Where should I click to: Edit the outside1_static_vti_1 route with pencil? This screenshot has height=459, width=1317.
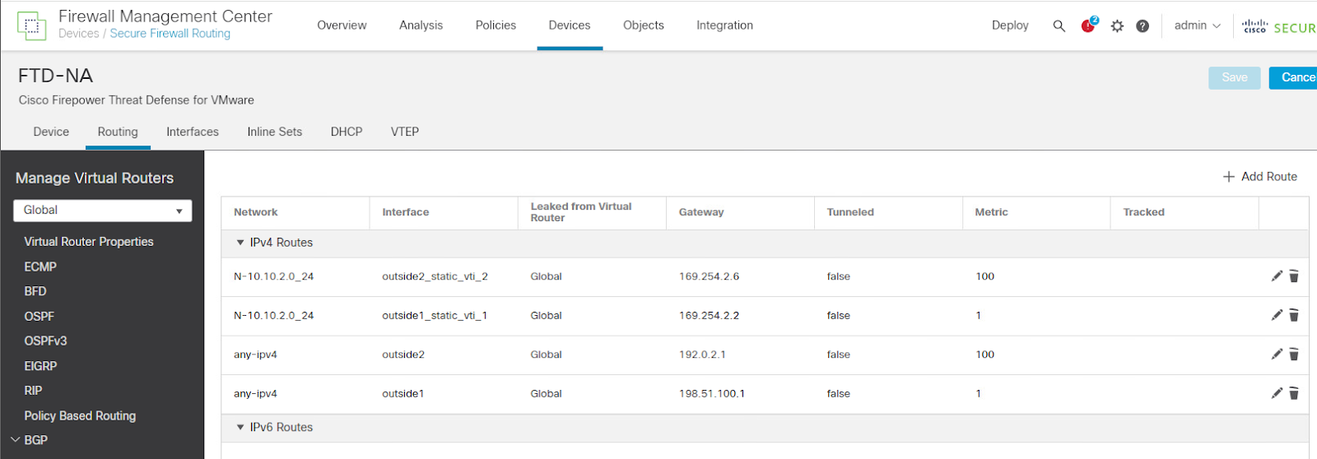[x=1277, y=315]
